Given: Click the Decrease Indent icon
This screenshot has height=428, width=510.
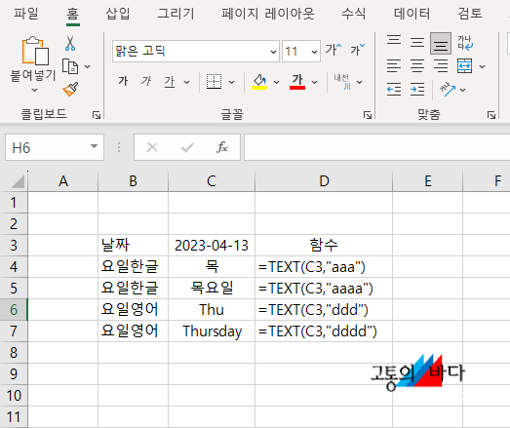Looking at the screenshot, I should tap(394, 89).
